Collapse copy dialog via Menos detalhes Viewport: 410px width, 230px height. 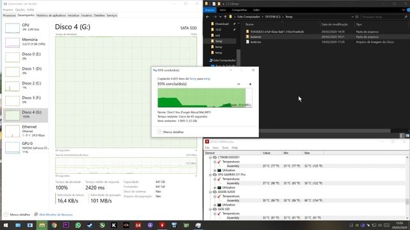171,132
